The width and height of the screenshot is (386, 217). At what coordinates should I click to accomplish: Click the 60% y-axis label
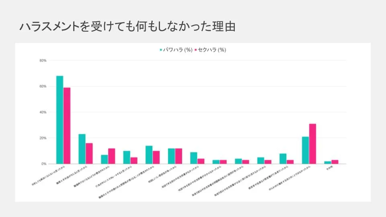point(43,86)
